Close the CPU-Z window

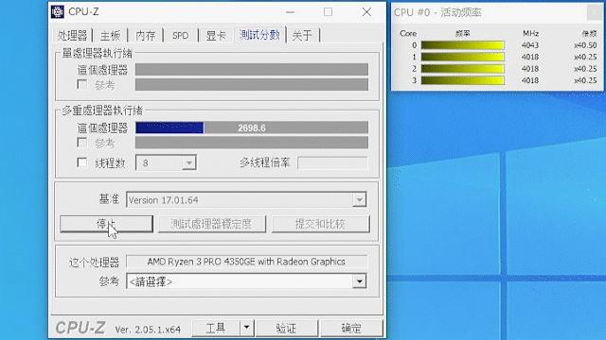[x=366, y=12]
